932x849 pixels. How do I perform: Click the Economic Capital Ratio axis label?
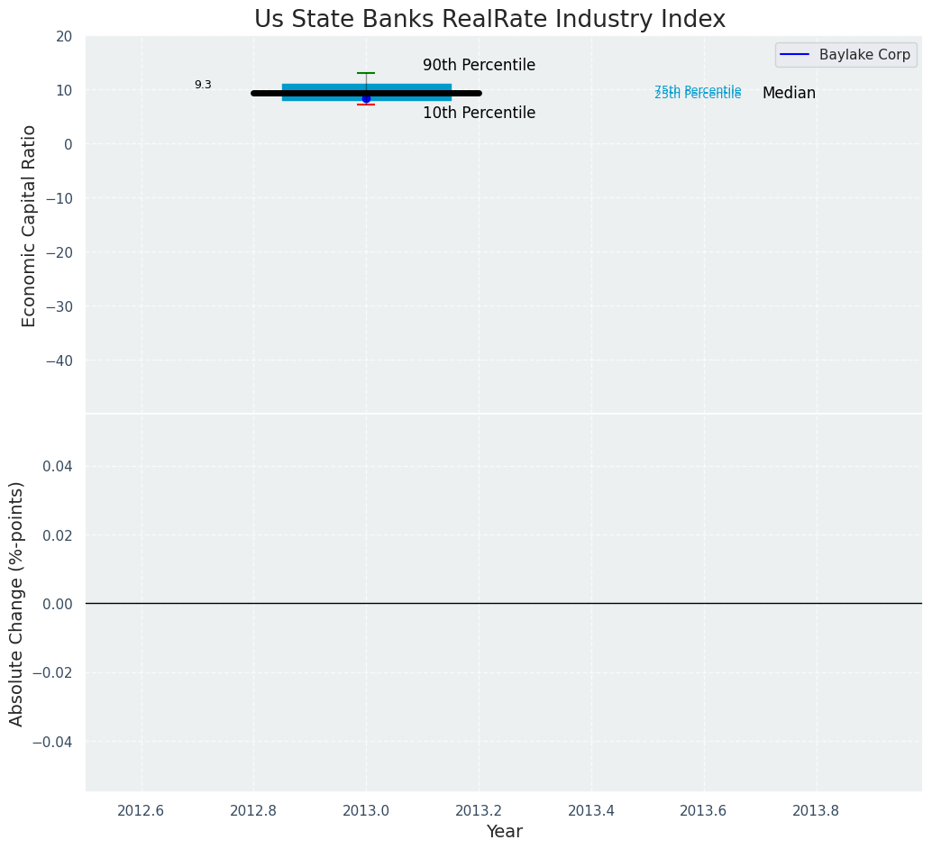tap(30, 225)
